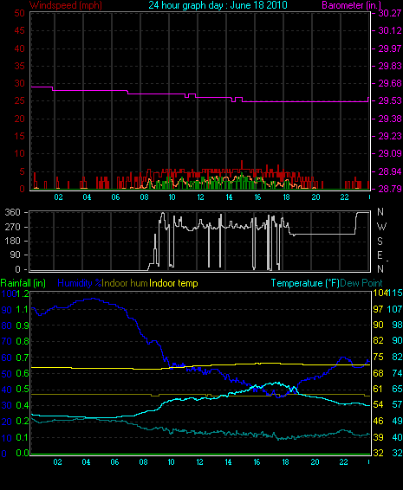Select the blue humidity value 70
Viewport: 403px width, 490px height.
pyautogui.click(x=7, y=341)
